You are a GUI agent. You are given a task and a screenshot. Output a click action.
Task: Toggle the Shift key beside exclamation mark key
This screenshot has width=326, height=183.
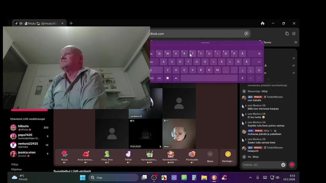click(x=259, y=70)
